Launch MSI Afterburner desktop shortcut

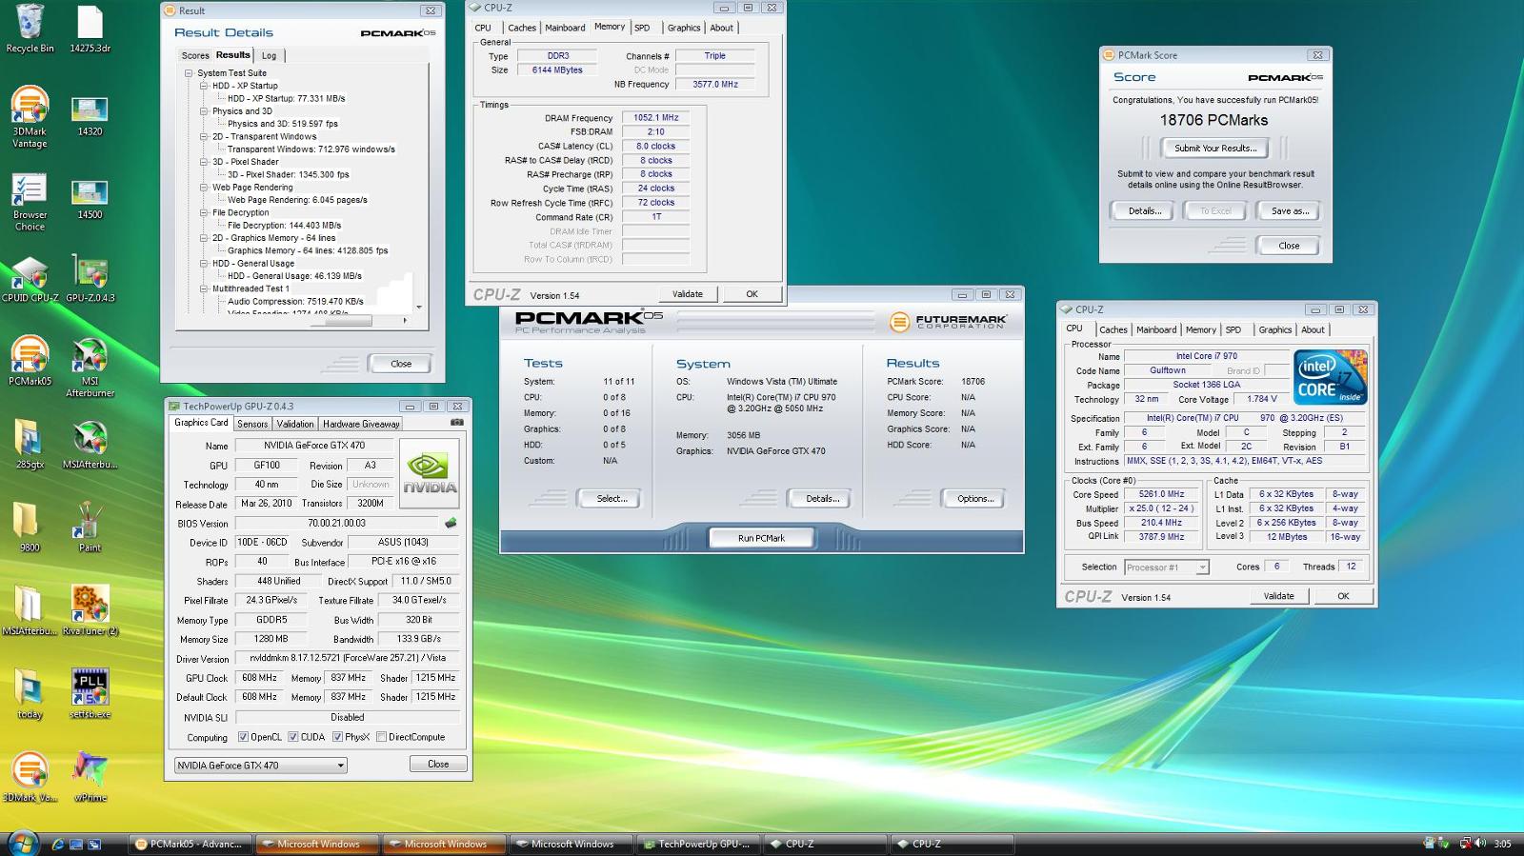(x=90, y=367)
